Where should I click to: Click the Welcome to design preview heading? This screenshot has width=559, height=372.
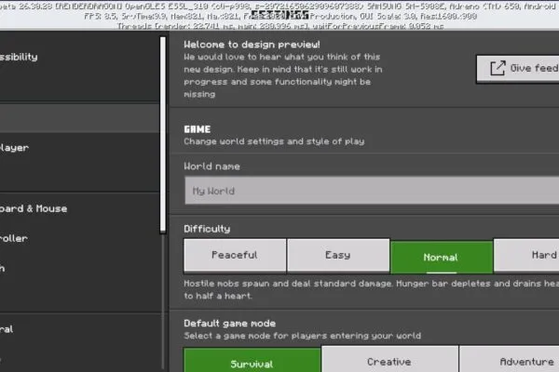pos(252,45)
